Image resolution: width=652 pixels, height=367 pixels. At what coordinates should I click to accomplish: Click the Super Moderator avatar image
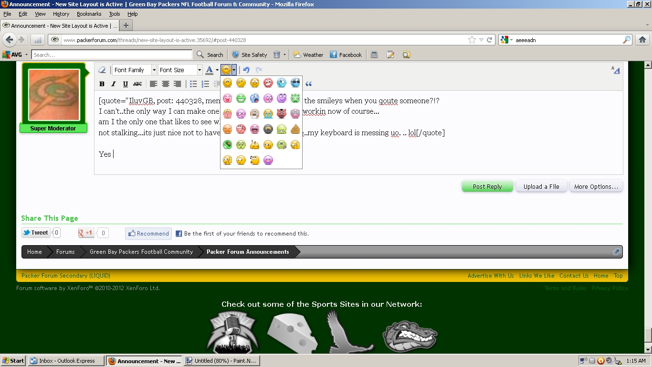click(x=54, y=95)
